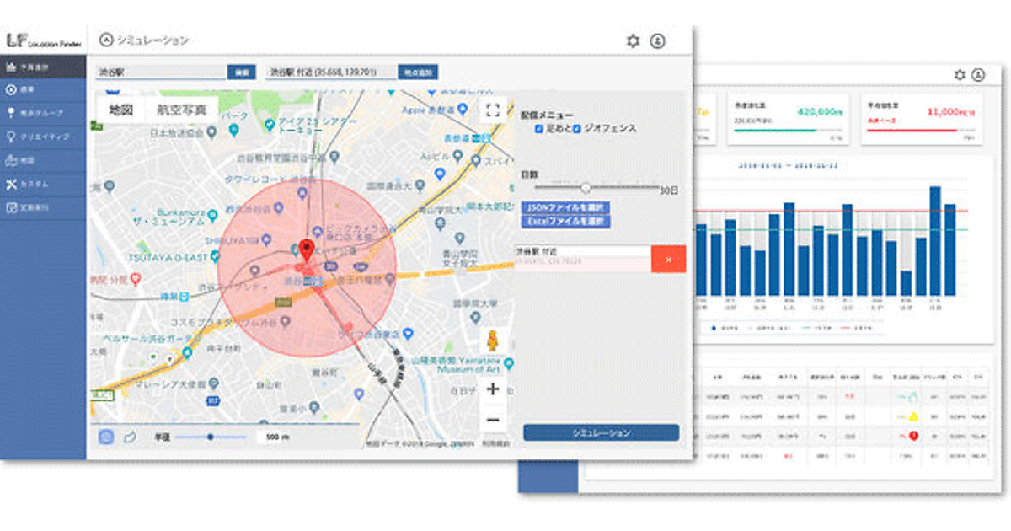Click the Street View pegman icon
The width and height of the screenshot is (1011, 531).
coord(493,342)
